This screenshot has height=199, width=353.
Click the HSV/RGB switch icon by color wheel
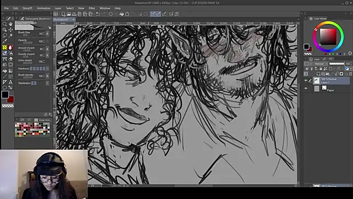click(x=350, y=53)
